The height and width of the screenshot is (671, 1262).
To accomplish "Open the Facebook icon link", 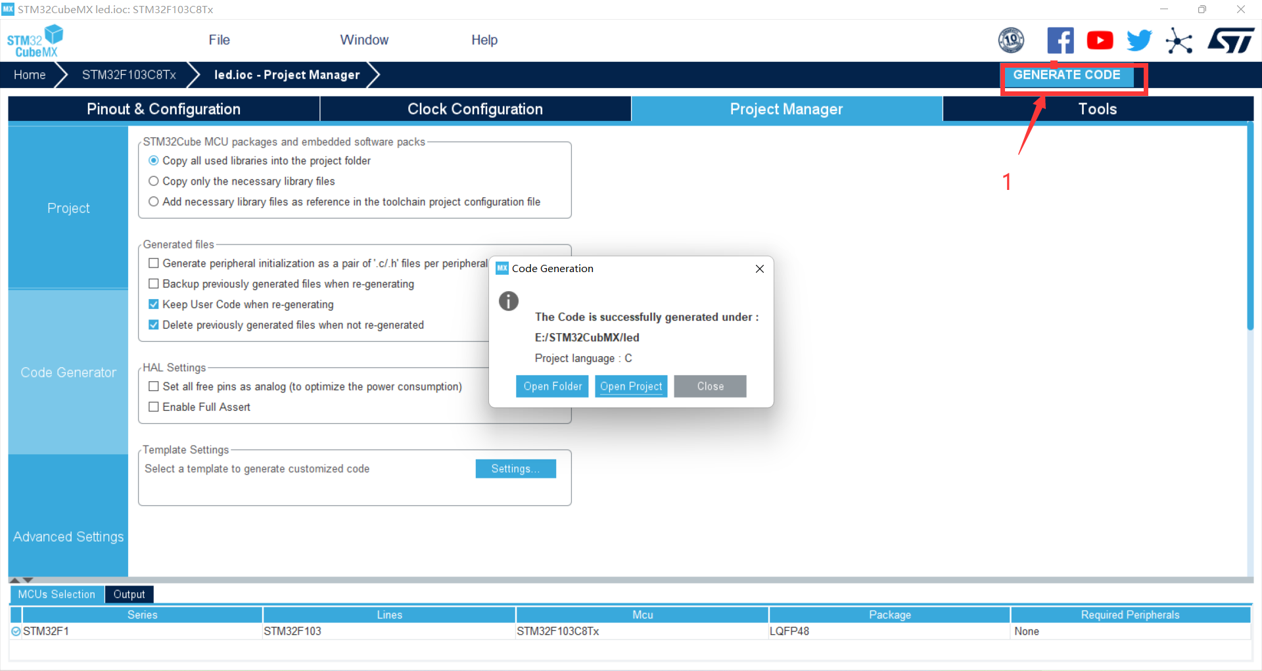I will [x=1060, y=40].
